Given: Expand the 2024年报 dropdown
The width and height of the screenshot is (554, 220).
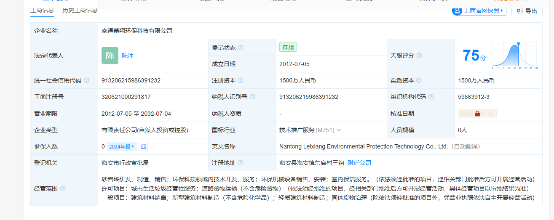Looking at the screenshot, I should 122,146.
